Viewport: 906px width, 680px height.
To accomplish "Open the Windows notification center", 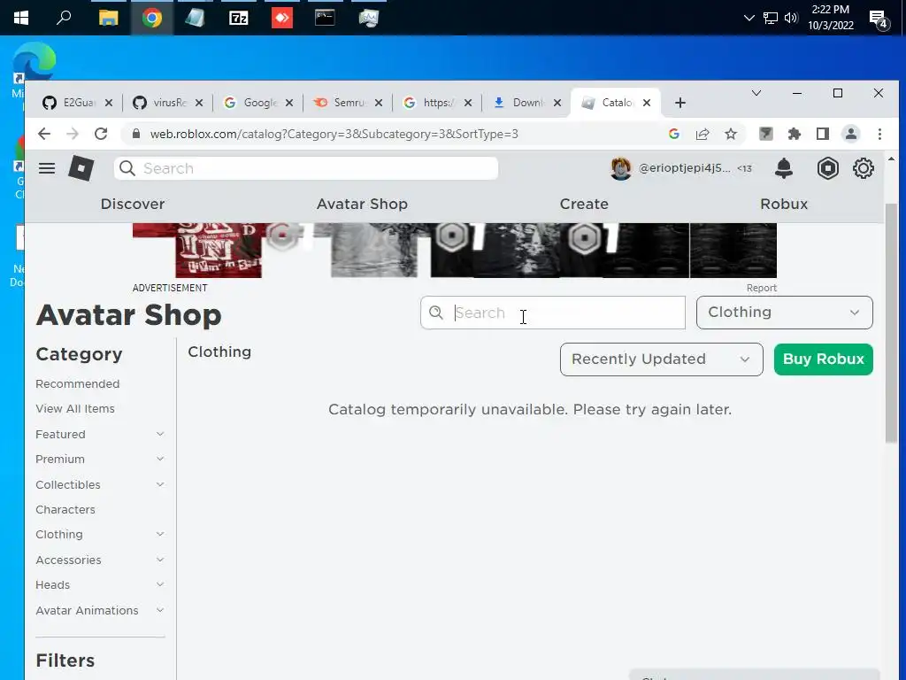I will pos(879,19).
